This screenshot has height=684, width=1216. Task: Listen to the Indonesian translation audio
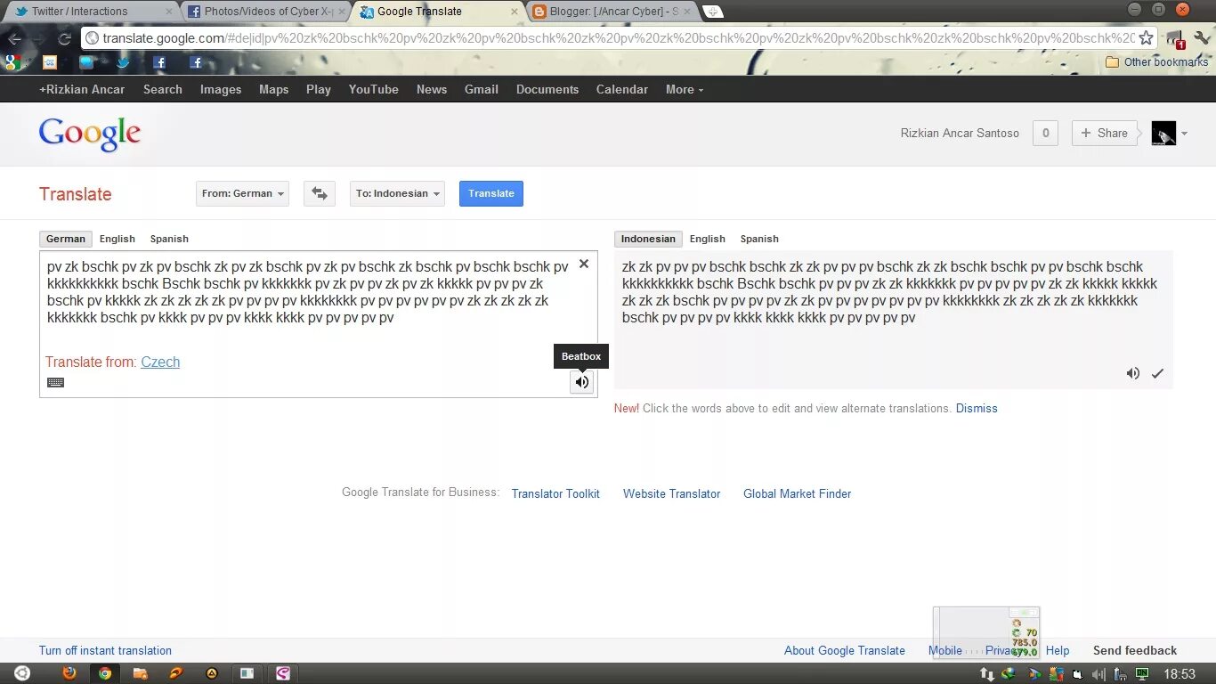coord(1132,373)
